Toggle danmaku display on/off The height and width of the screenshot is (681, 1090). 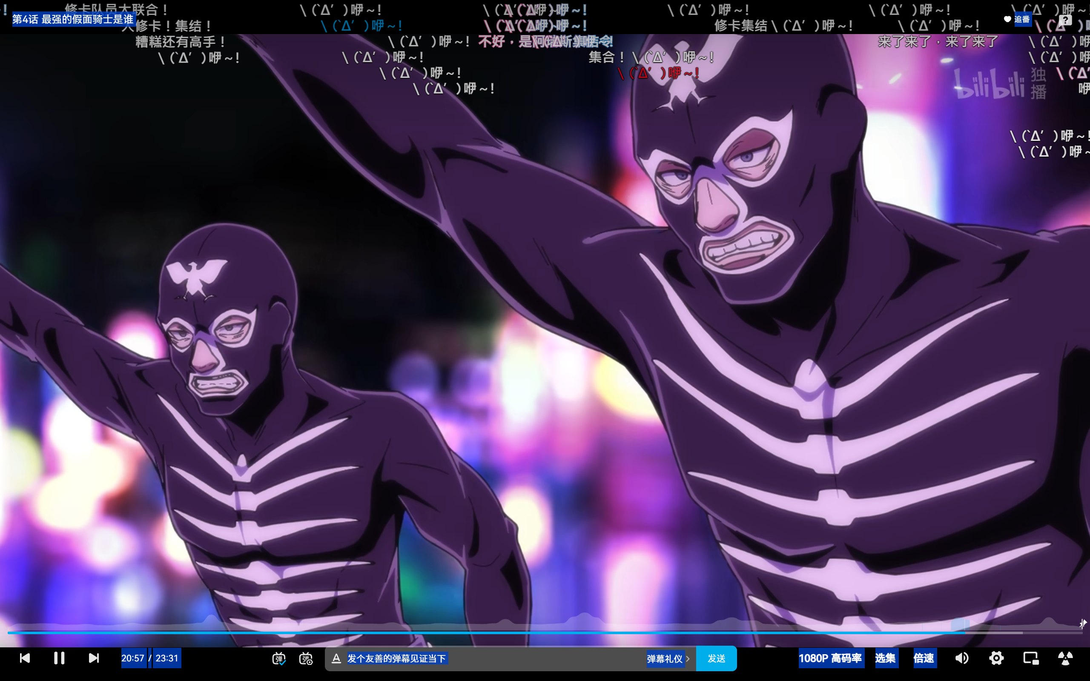pyautogui.click(x=279, y=658)
